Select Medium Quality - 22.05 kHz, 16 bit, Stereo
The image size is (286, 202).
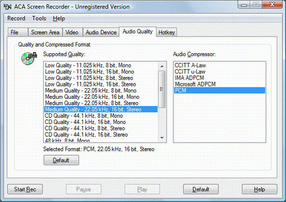pos(101,109)
